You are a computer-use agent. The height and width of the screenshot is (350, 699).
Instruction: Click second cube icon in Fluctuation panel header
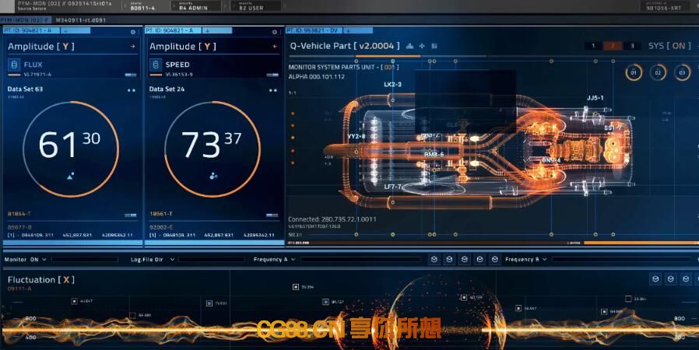[x=670, y=279]
